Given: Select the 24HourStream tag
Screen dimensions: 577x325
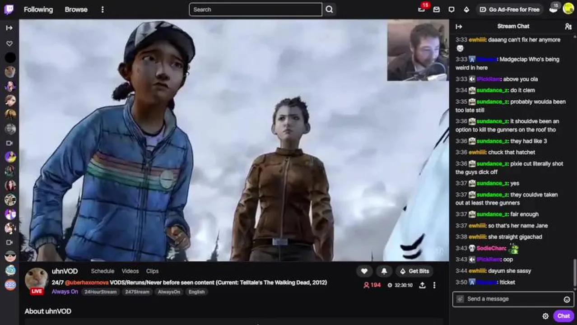Looking at the screenshot, I should click(101, 292).
